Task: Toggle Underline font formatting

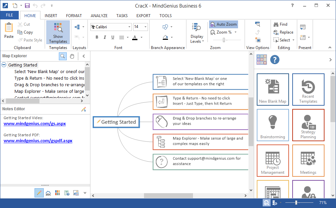Action: (113, 37)
